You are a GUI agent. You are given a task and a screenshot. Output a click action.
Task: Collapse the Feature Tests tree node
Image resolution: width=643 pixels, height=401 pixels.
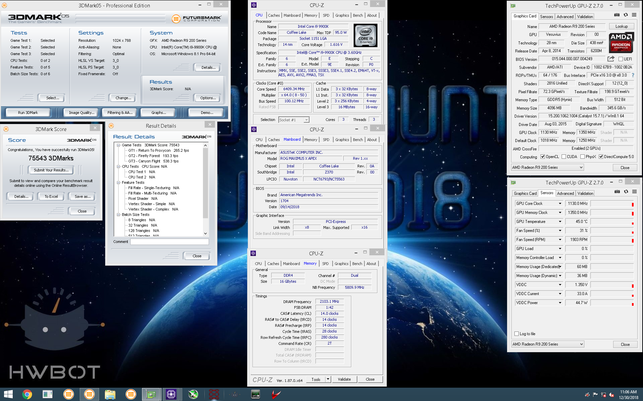tap(119, 182)
